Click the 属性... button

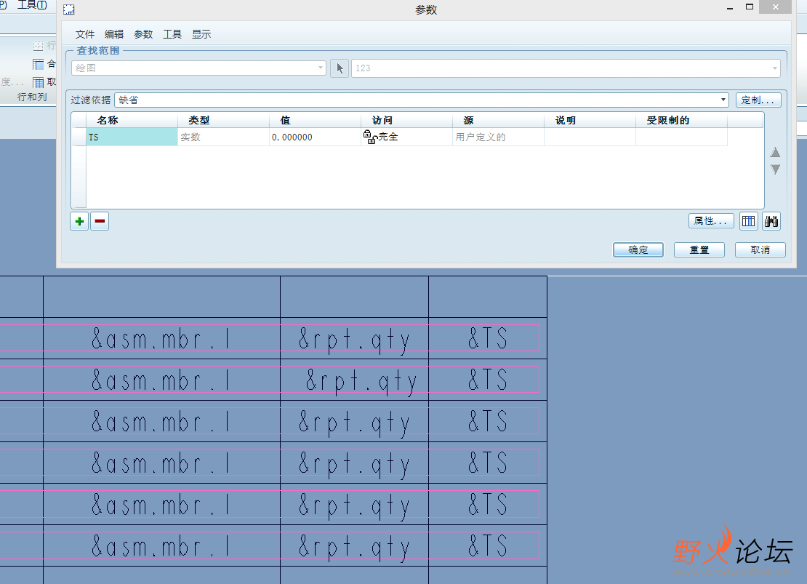711,221
